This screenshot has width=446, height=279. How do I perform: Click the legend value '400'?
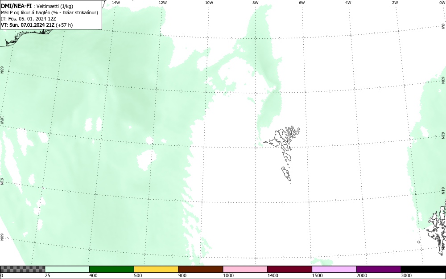point(93,275)
